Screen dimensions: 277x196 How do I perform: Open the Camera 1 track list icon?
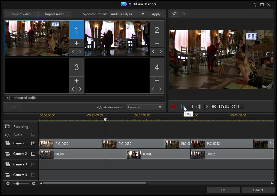coord(33,143)
